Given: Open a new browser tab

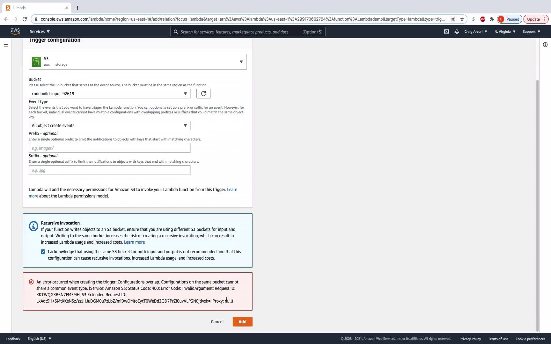Looking at the screenshot, I should click(x=77, y=8).
